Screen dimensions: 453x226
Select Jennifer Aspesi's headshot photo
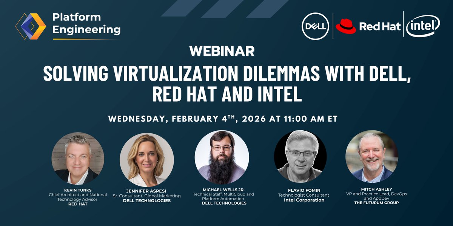pos(147,160)
